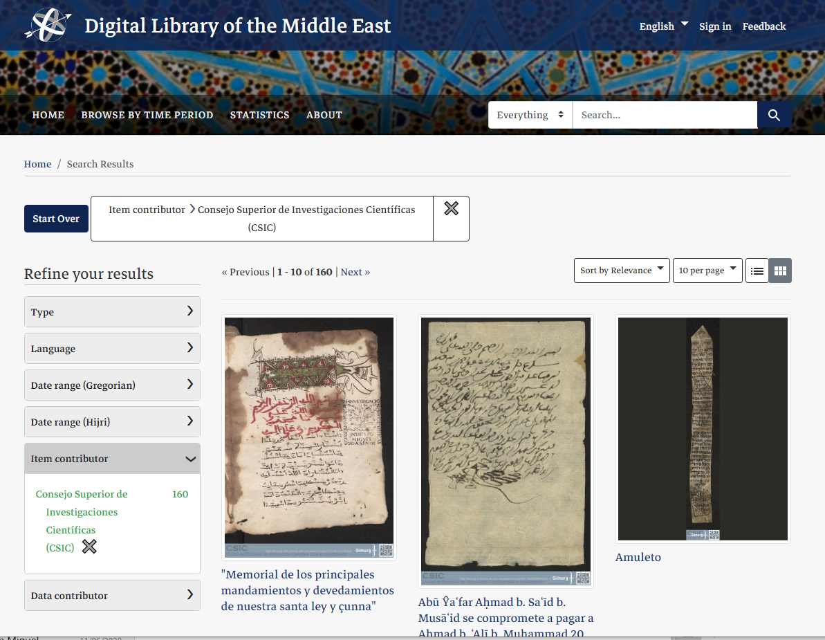The image size is (825, 640).
Task: Open the Digital Library of the Middle East logo
Action: [47, 26]
